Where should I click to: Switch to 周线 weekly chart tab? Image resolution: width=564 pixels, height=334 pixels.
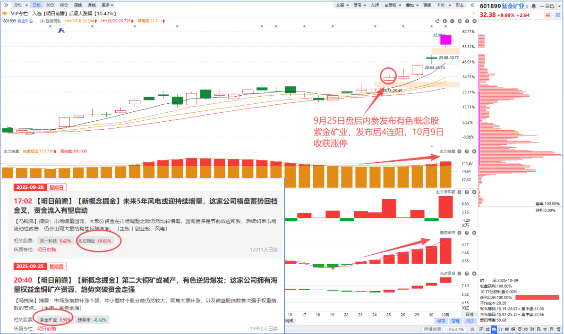[x=78, y=5]
